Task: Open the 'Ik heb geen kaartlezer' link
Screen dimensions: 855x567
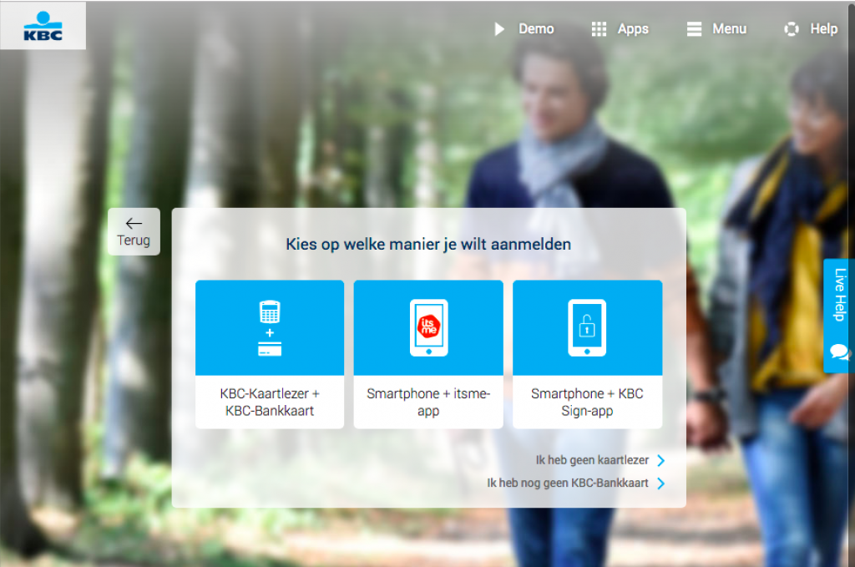Action: [592, 460]
